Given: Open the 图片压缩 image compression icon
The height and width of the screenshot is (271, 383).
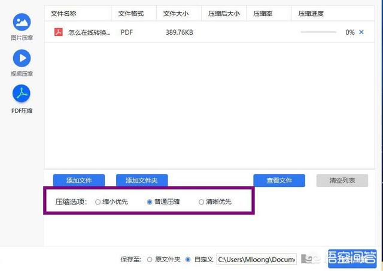Looking at the screenshot, I should 22,22.
